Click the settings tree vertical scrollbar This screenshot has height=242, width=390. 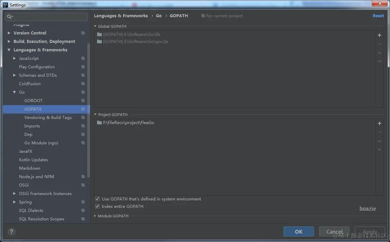coord(89,110)
